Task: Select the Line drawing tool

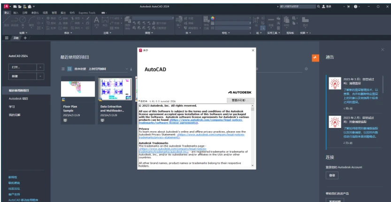Action: click(x=7, y=21)
